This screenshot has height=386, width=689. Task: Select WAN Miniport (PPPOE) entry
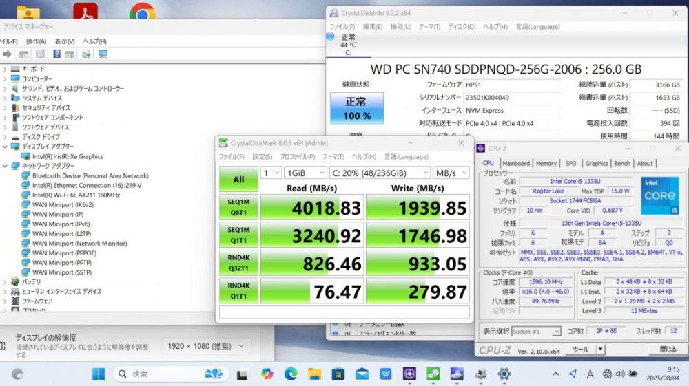[64, 253]
